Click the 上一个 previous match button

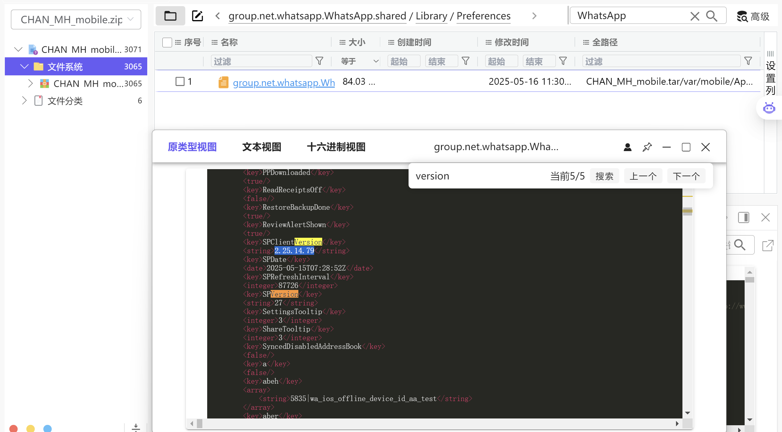click(643, 176)
